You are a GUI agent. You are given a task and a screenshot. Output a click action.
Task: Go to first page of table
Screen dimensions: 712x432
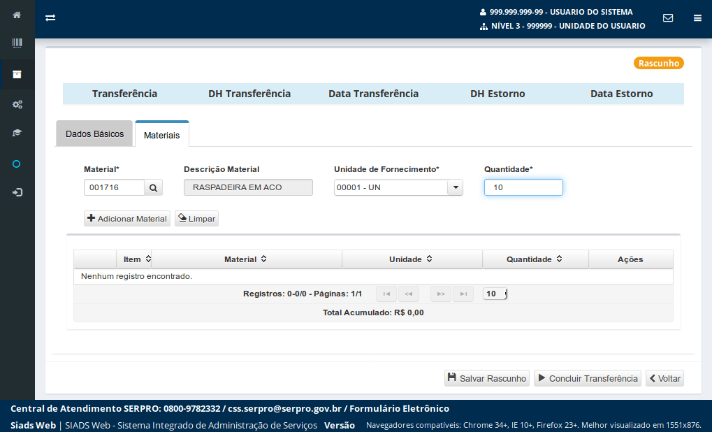click(386, 294)
